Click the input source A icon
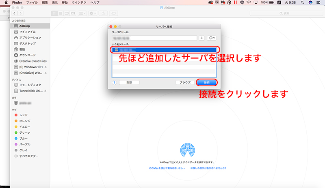 click(279, 2)
